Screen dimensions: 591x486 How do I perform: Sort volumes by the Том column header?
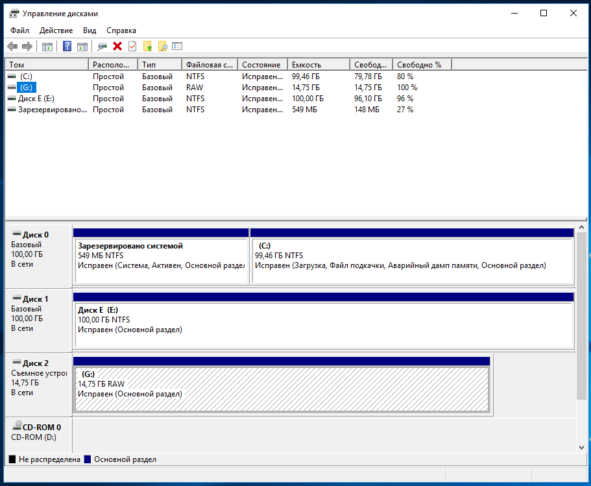coord(45,65)
